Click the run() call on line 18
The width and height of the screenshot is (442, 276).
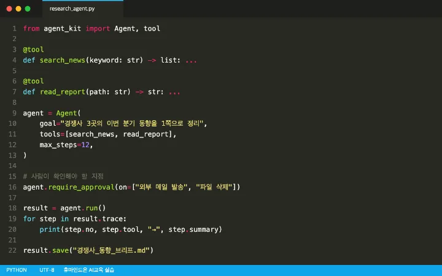click(96, 208)
